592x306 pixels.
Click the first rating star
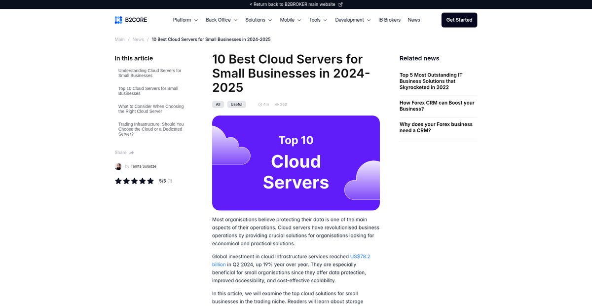click(x=118, y=181)
